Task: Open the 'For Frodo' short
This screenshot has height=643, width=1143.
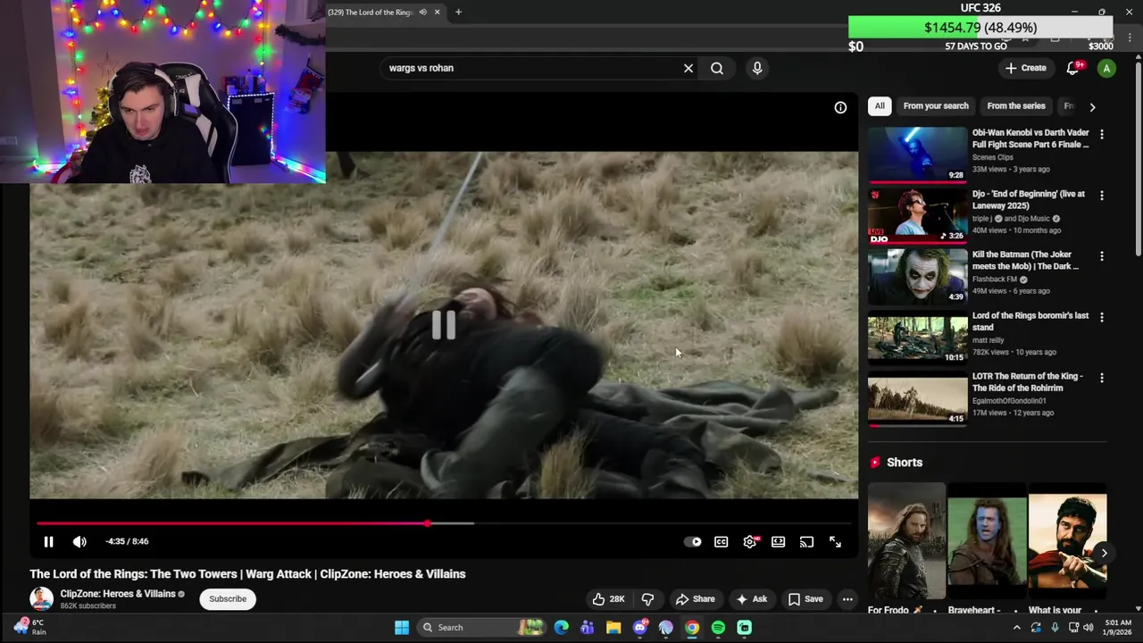Action: [x=906, y=541]
